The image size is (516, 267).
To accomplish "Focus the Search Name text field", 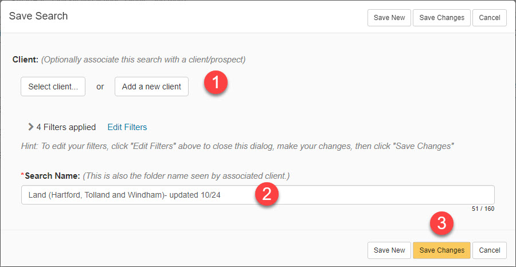I will 257,195.
